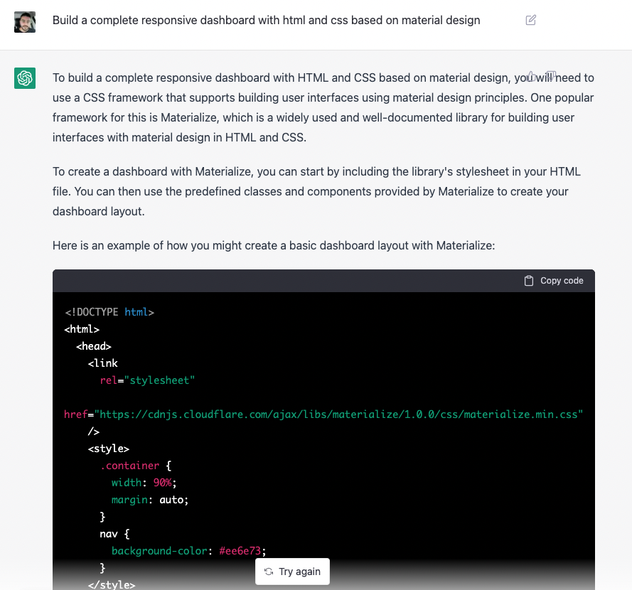Give the response a thumbs down
Viewport: 632px width, 590px height.
pos(552,76)
